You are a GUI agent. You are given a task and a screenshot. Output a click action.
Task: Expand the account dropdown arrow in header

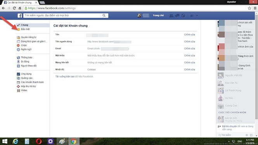tap(197, 16)
